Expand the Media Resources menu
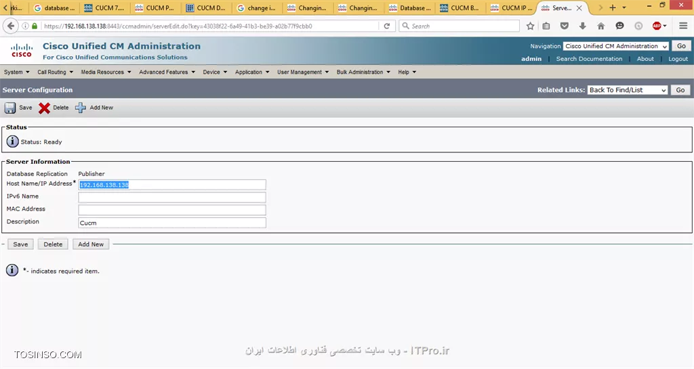This screenshot has width=694, height=369. click(x=106, y=72)
